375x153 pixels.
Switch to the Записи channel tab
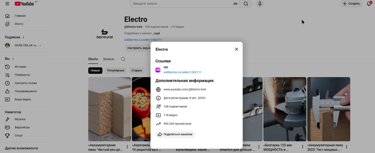[x=108, y=59]
